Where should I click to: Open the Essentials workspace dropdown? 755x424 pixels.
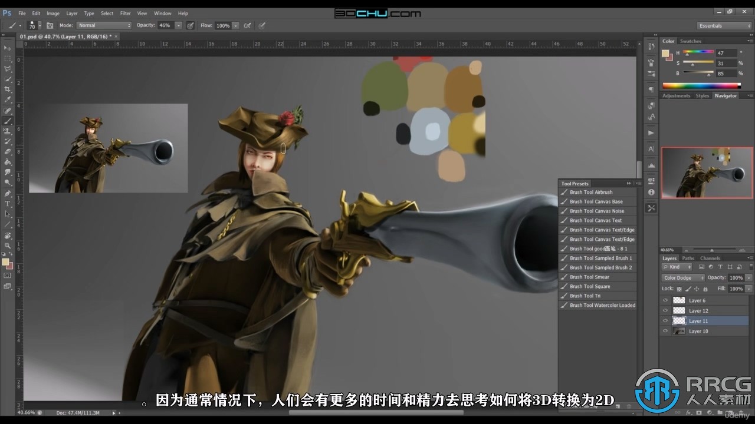pos(724,25)
